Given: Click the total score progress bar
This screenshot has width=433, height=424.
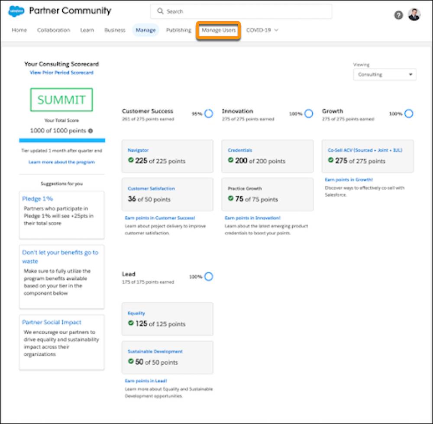Looking at the screenshot, I should pos(62,140).
